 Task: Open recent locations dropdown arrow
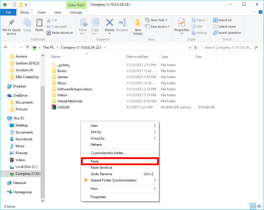click(21, 47)
